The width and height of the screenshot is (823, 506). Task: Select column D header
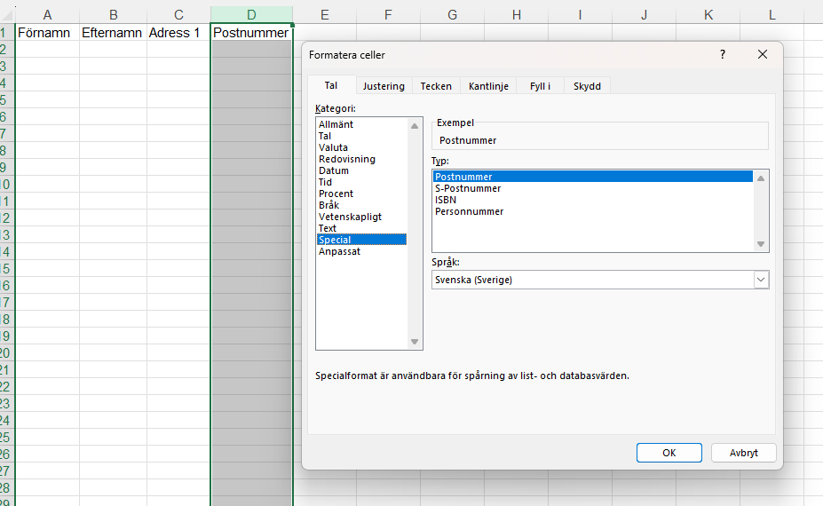click(x=251, y=15)
